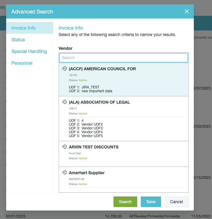
Task: Click history icon beside Amerhart Supplier
Action: point(65,173)
